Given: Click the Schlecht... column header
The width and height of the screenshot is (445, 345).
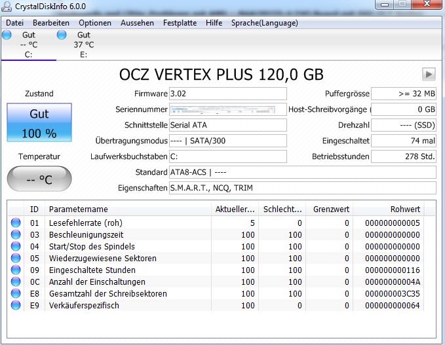Looking at the screenshot, I should tap(282, 209).
